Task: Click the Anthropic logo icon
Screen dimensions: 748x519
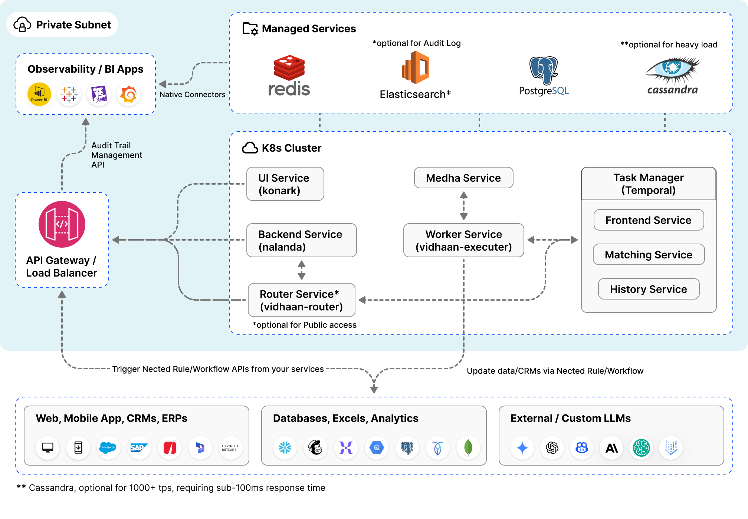Action: point(611,448)
